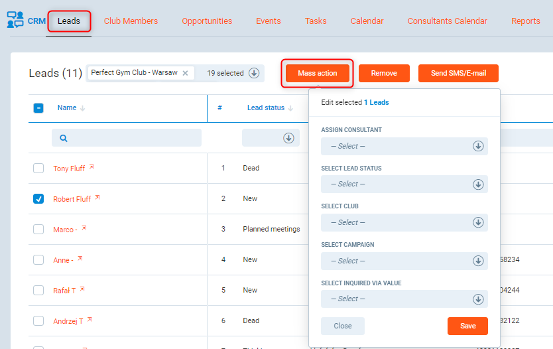Toggle the select-all header checkbox

[x=38, y=108]
